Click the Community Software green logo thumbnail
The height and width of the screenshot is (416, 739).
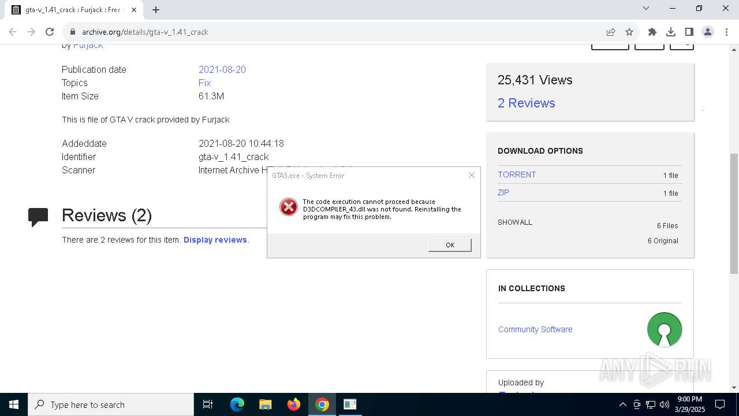665,329
